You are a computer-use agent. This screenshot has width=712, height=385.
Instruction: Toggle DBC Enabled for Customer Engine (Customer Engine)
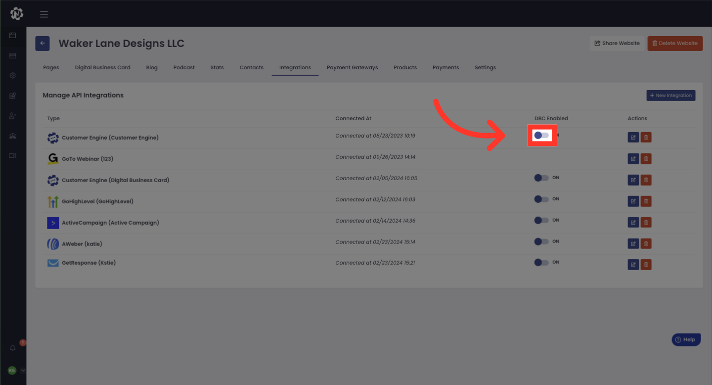pos(541,135)
